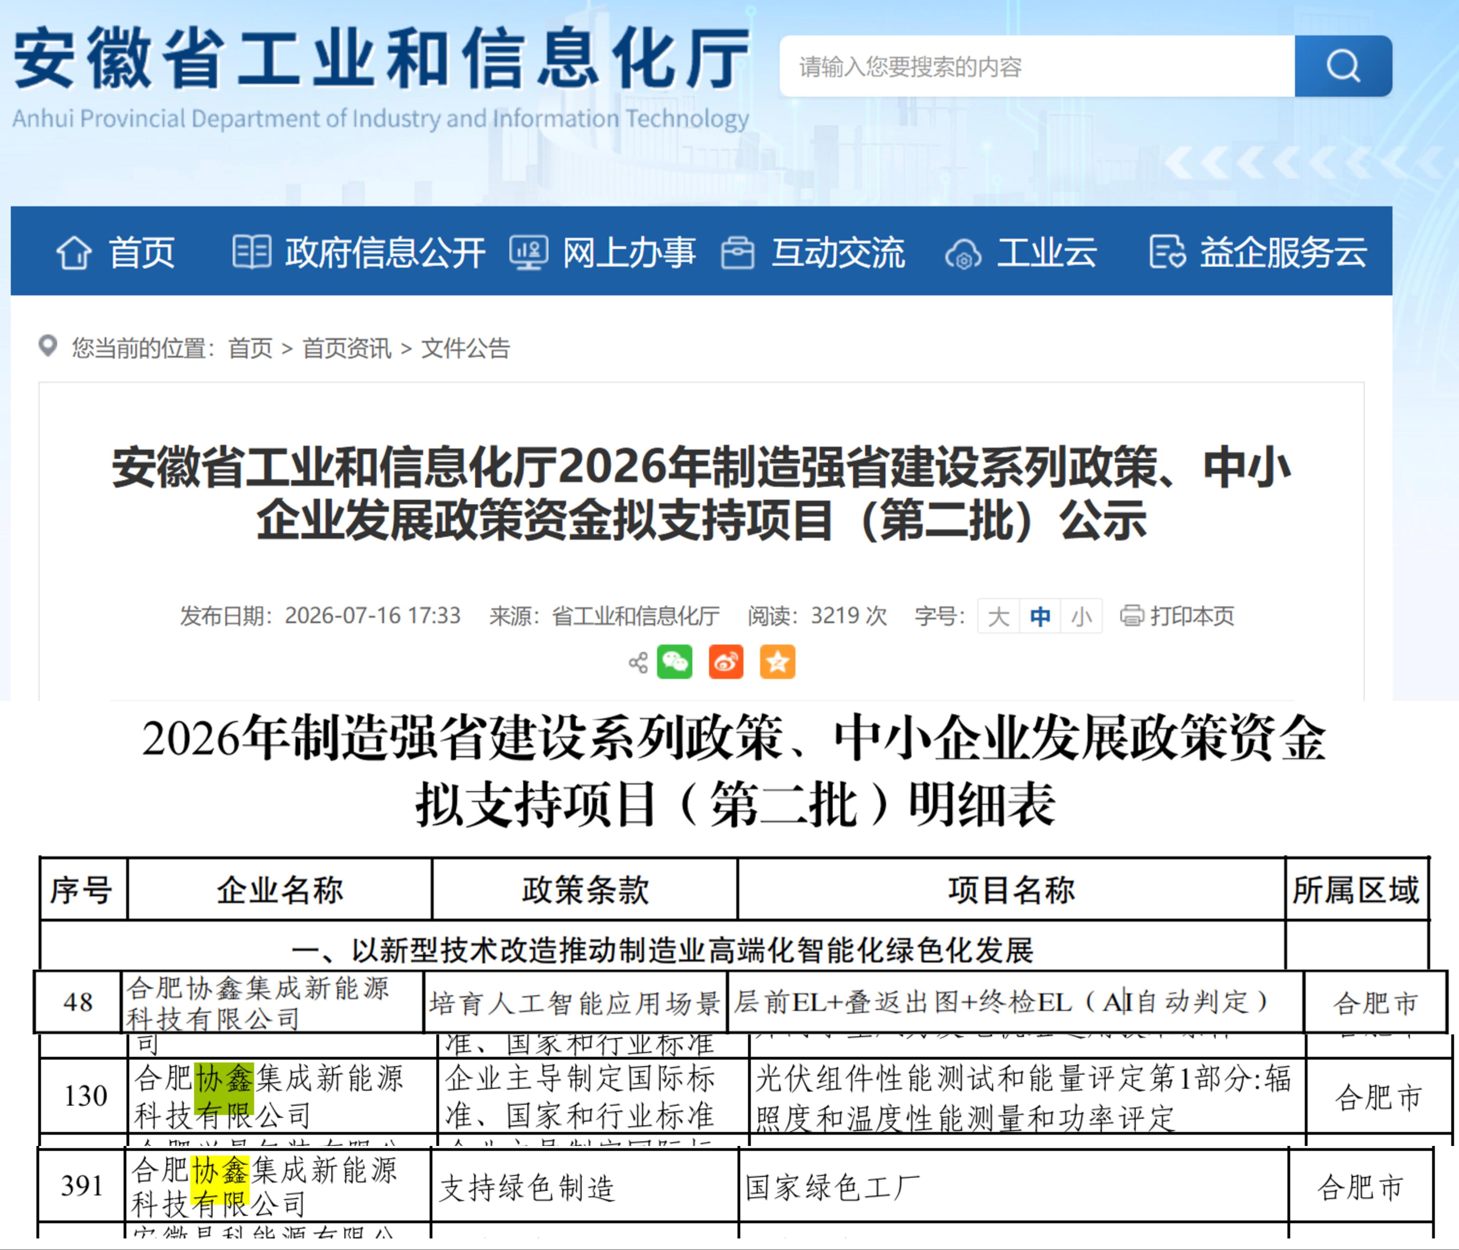Click row number 130 cell
This screenshot has height=1250, width=1459.
click(x=84, y=1096)
